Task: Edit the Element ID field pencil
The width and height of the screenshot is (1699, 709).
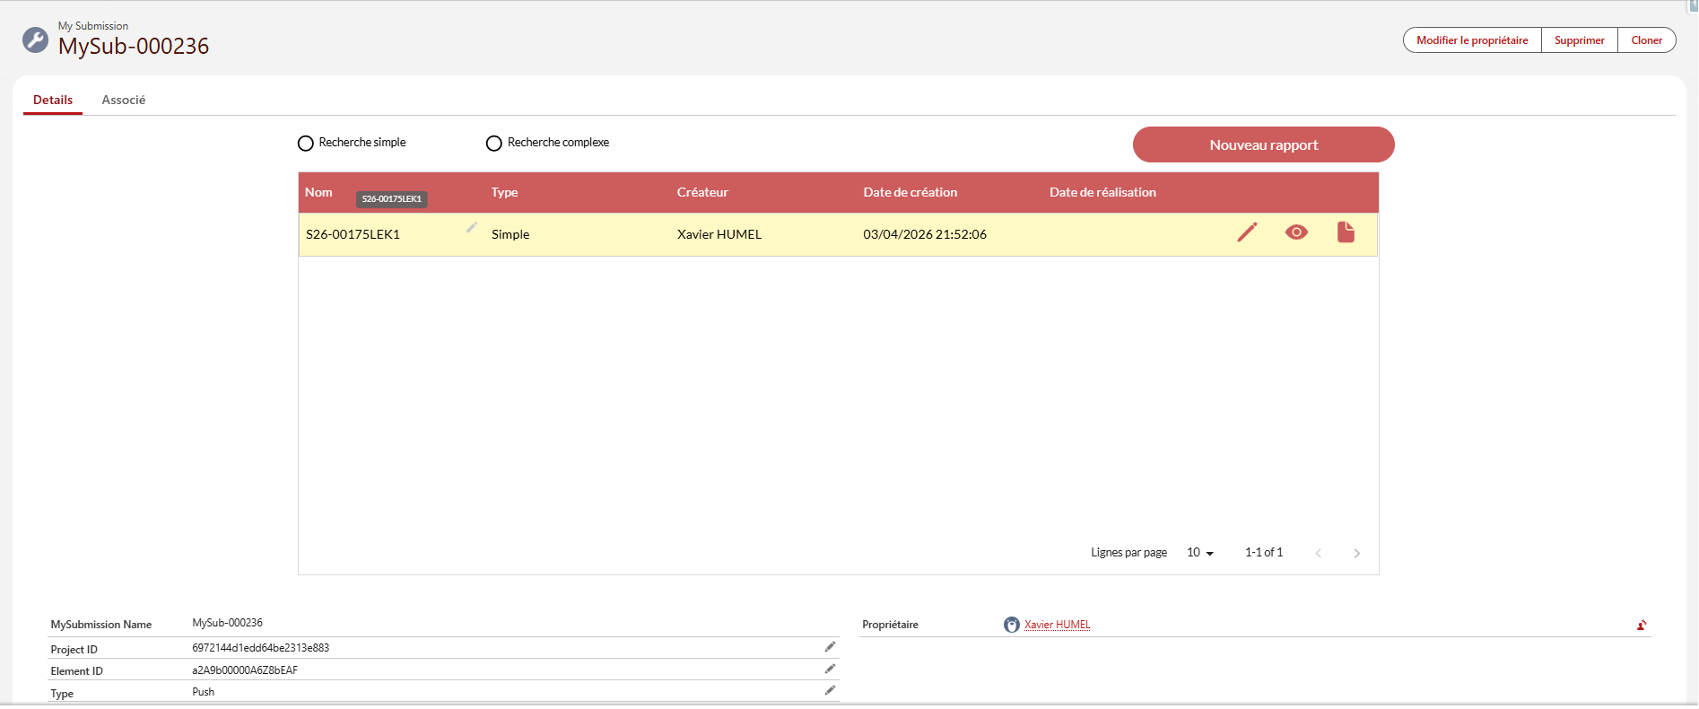Action: (830, 669)
